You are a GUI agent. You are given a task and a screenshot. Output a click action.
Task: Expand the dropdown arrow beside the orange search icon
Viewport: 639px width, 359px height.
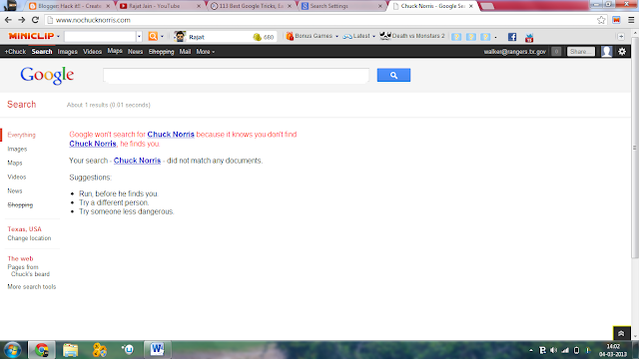[x=162, y=36]
